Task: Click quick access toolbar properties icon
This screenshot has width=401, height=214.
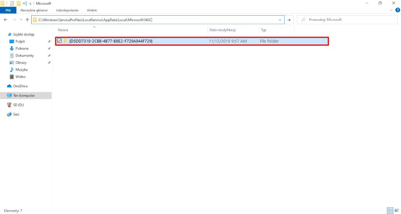Action: click(12, 3)
